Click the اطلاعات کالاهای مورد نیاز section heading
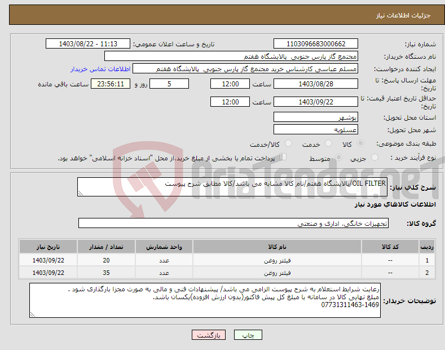445x350 pixels. click(x=395, y=204)
